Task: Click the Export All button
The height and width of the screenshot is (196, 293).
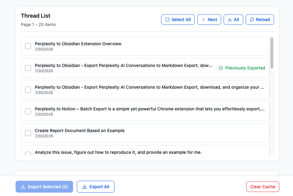Action: [95, 187]
